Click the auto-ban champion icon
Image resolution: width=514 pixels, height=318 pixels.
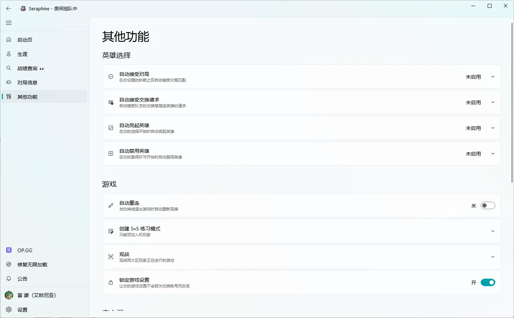coord(111,153)
